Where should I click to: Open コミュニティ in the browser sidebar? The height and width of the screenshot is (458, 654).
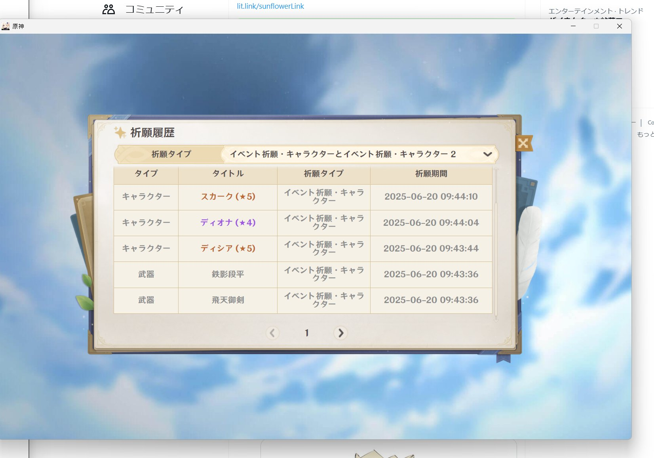(x=143, y=10)
